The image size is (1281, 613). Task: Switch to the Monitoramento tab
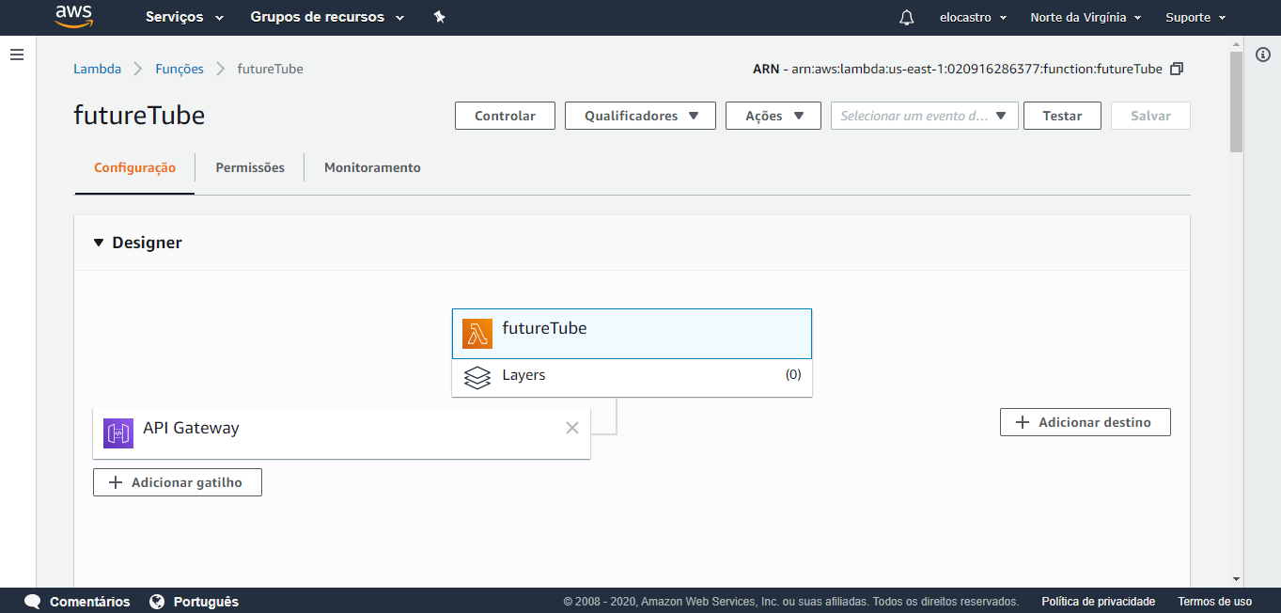[372, 167]
